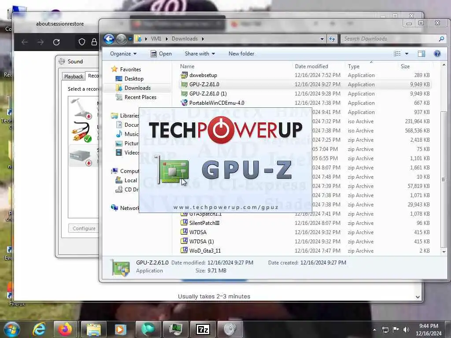Open the Windows Start orb

click(12, 329)
